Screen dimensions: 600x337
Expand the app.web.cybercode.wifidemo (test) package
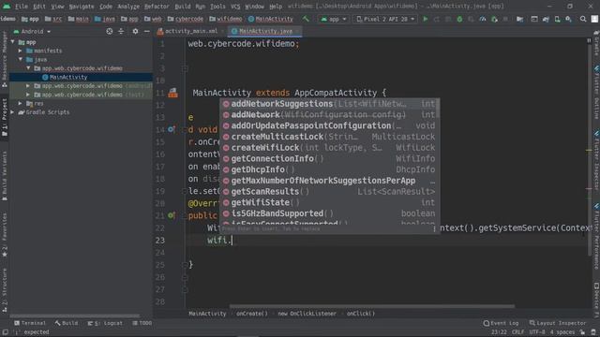[28, 95]
